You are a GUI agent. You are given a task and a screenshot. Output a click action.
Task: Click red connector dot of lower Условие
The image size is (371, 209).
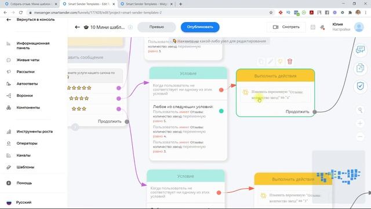[x=219, y=193]
